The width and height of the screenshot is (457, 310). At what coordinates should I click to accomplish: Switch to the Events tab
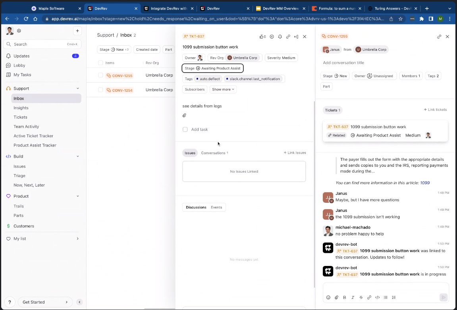pos(216,208)
